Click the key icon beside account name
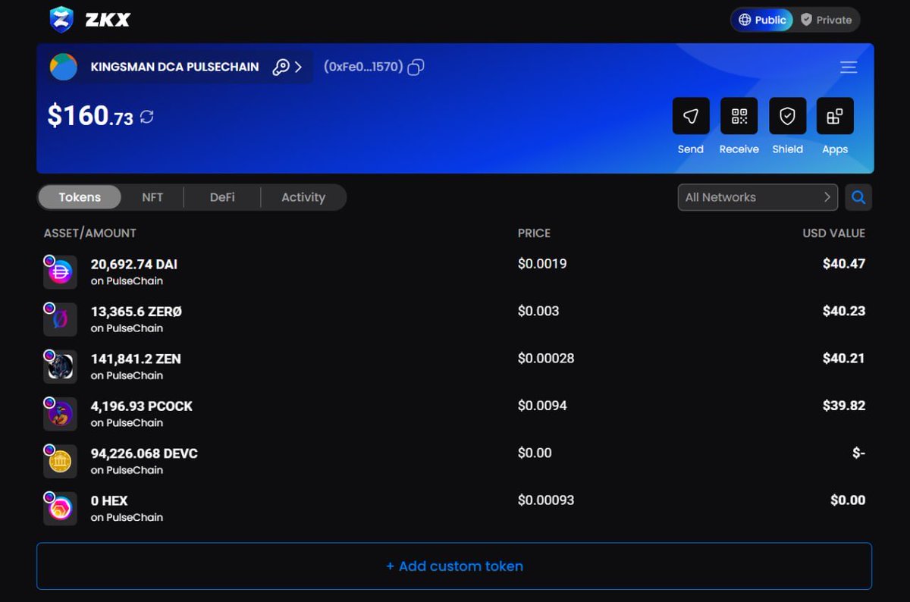The image size is (910, 602). tap(281, 67)
